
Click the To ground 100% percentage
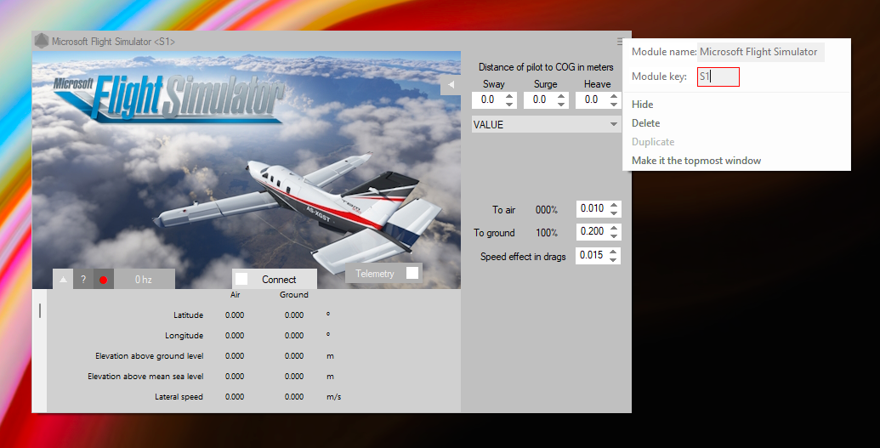[x=547, y=233]
